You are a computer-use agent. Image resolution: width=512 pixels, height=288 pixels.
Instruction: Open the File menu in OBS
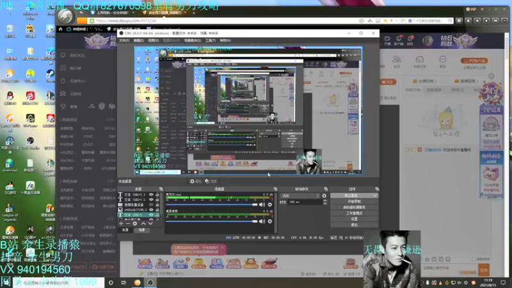124,40
